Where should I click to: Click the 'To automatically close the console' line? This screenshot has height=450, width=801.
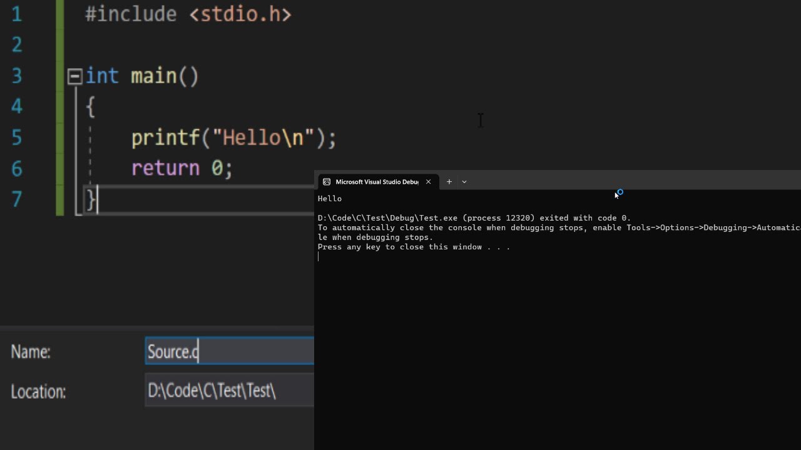pos(559,227)
